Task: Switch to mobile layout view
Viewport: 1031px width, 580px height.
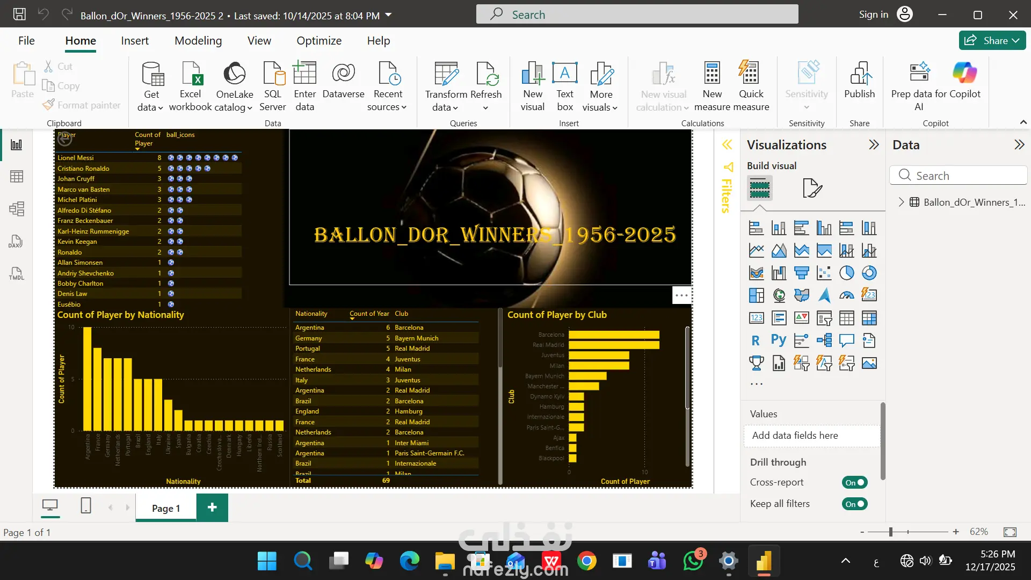Action: click(x=85, y=505)
